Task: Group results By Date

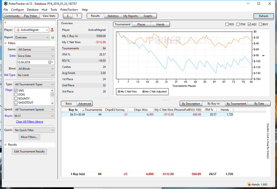Action: pos(259,104)
